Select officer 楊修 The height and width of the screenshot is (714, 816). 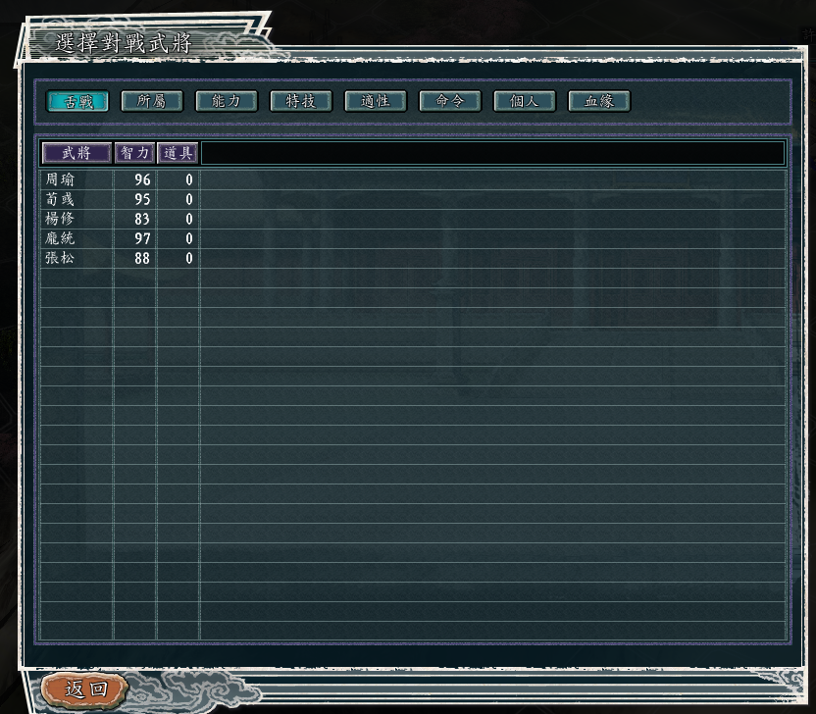click(x=60, y=219)
